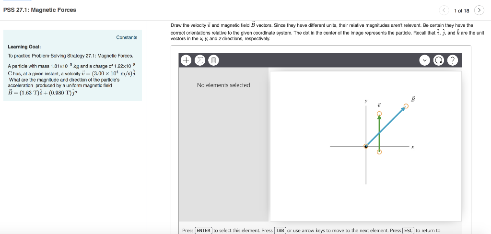Screen dimensions: 491x234
Task: Click the TAB key hint
Action: pyautogui.click(x=280, y=230)
